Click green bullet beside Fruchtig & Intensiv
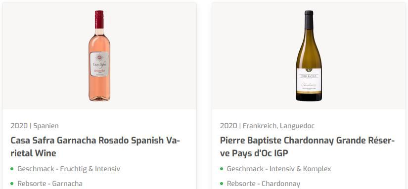Screen dimensions: 408x189 [x=12, y=169]
